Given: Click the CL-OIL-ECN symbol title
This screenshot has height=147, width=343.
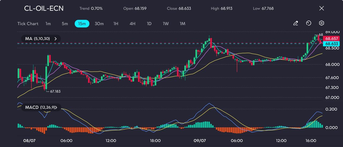Looking at the screenshot, I should point(44,8).
